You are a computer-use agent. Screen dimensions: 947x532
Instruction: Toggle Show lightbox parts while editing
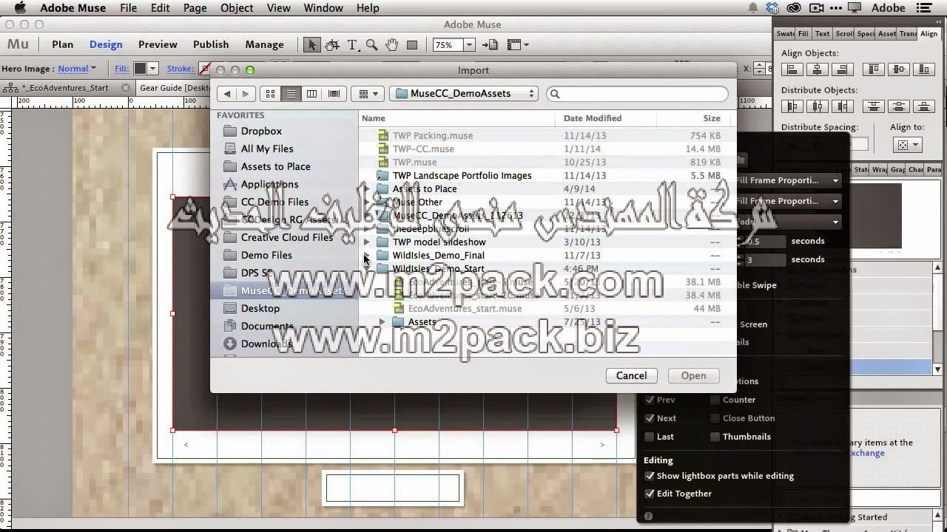pyautogui.click(x=650, y=476)
